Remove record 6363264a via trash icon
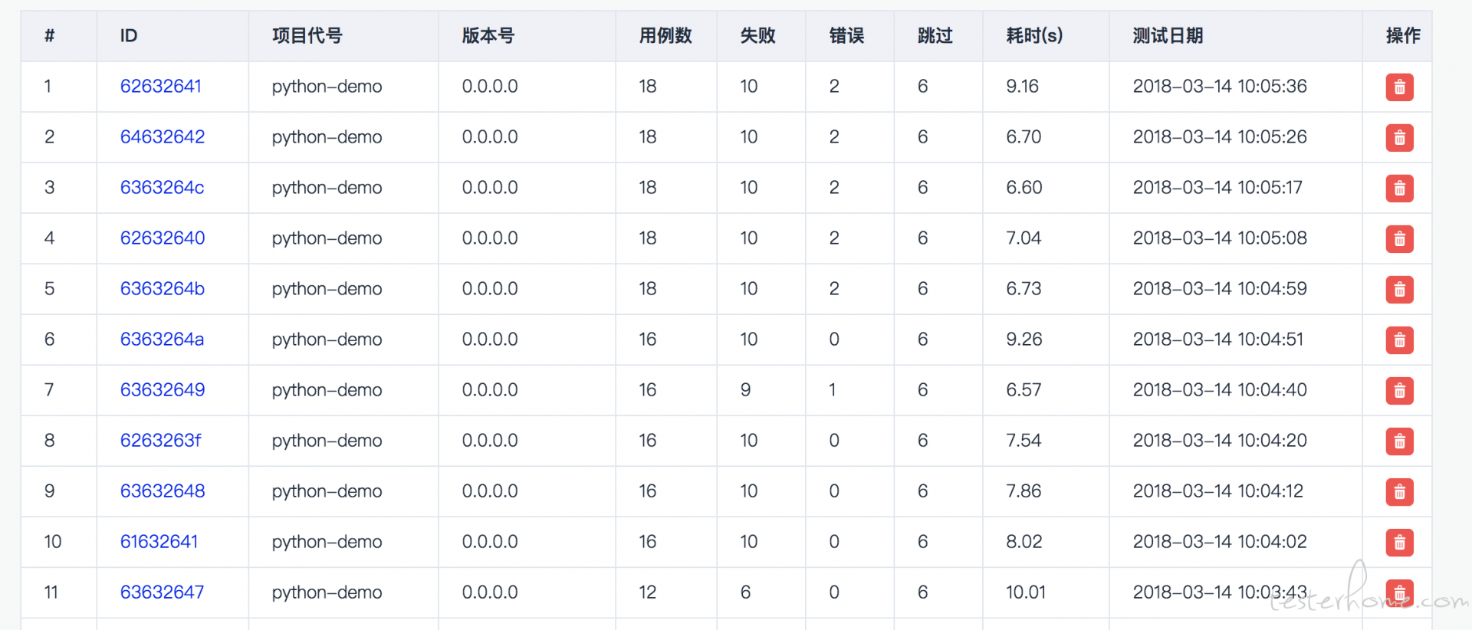The width and height of the screenshot is (1472, 630). pos(1399,340)
